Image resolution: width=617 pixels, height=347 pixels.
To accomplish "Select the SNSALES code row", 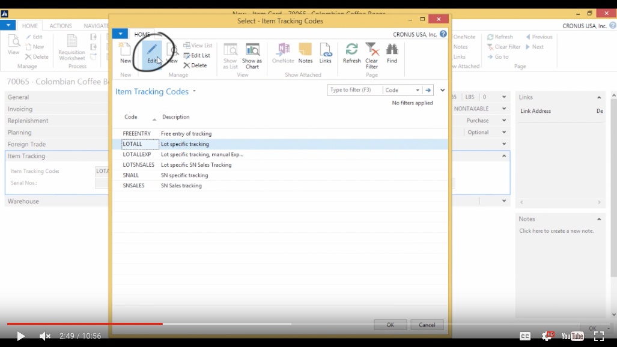I will tap(280, 186).
